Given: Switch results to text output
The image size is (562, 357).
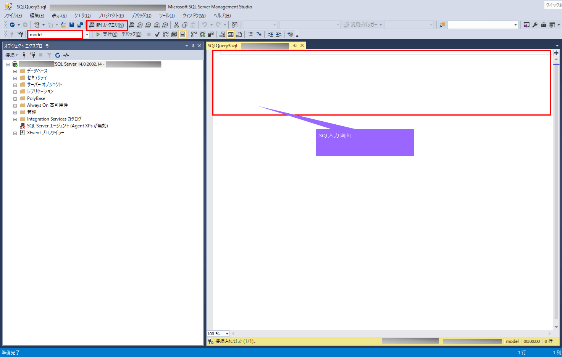Looking at the screenshot, I should click(x=222, y=34).
